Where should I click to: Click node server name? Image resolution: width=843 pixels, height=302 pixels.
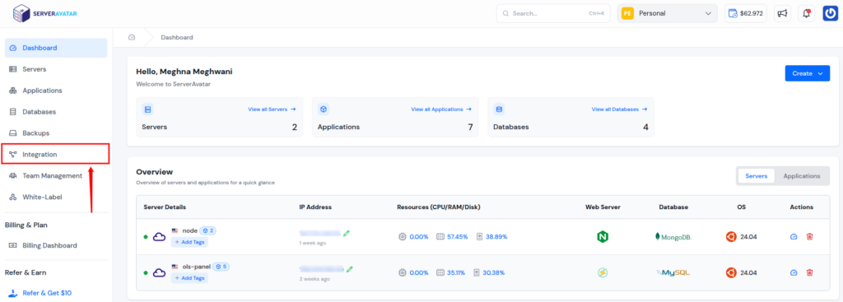point(190,230)
